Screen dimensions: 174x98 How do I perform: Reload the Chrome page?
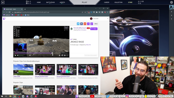point(10,12)
